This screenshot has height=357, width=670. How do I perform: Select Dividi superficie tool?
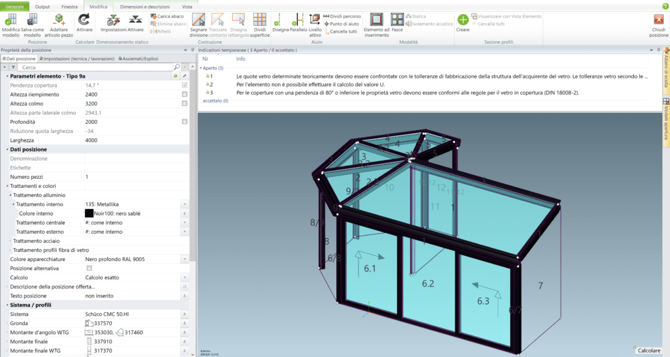pos(259,25)
